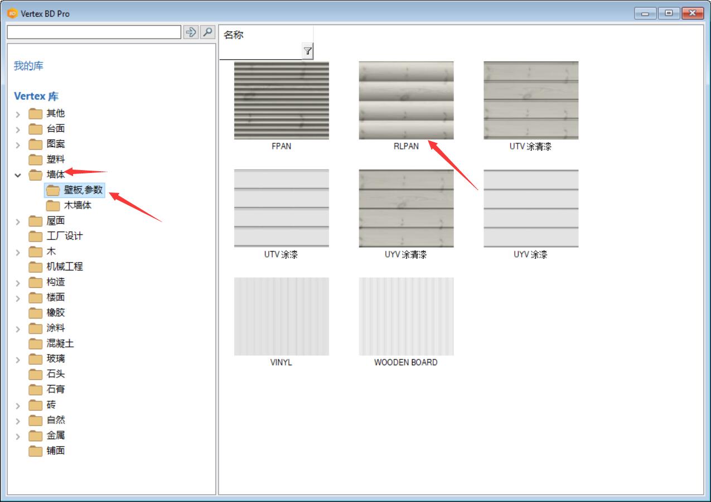Select the 台面 folder icon

pyautogui.click(x=36, y=129)
